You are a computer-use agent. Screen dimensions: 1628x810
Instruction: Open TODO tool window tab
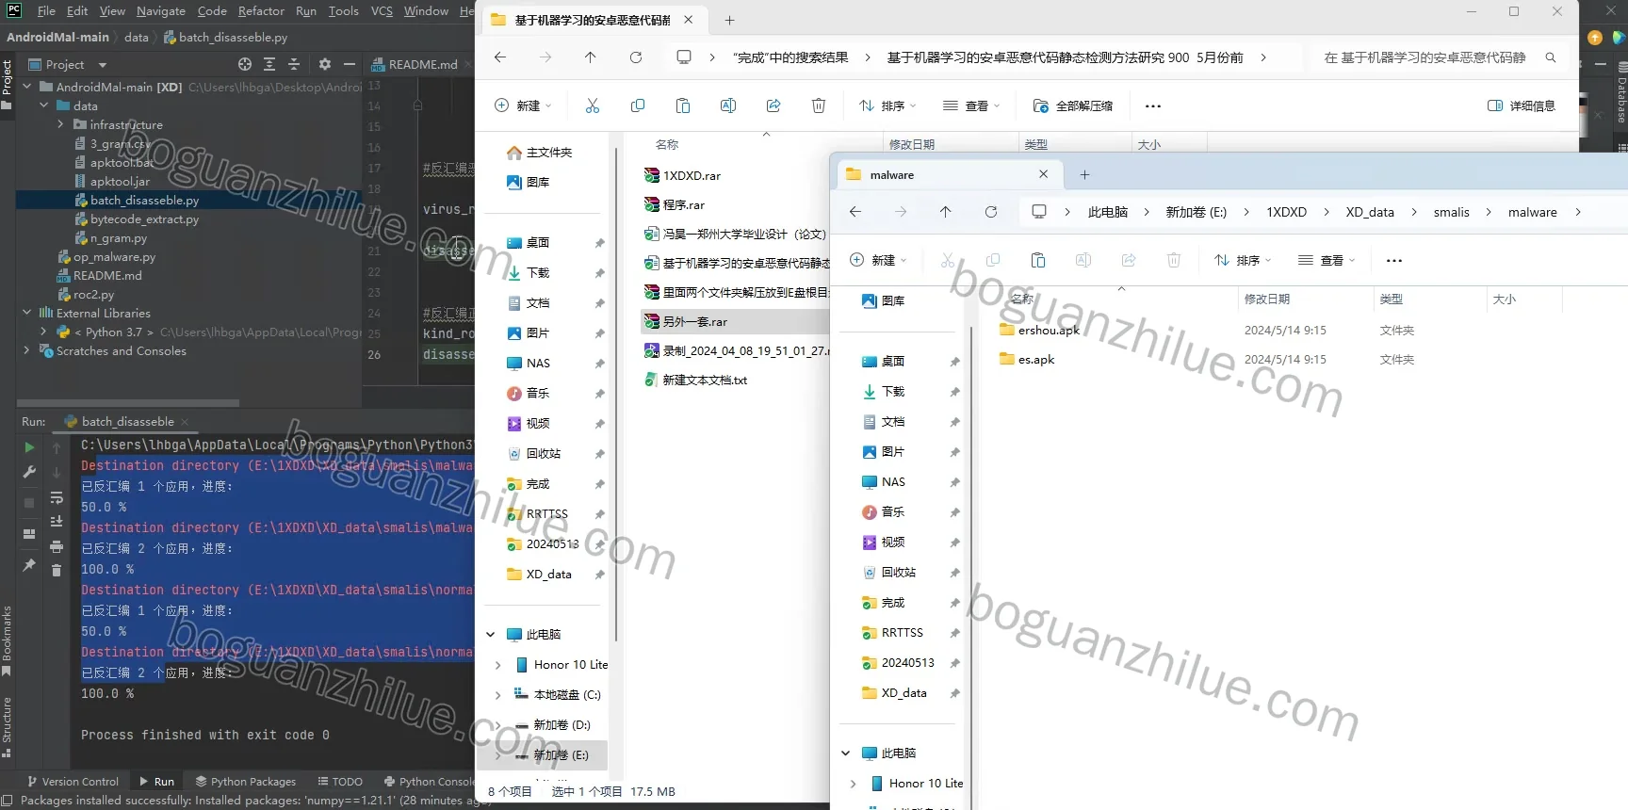pyautogui.click(x=340, y=782)
